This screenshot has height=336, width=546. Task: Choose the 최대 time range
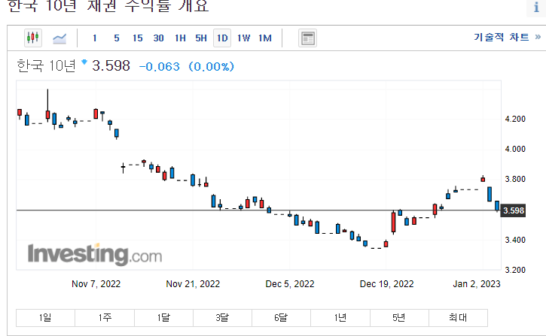pos(458,318)
